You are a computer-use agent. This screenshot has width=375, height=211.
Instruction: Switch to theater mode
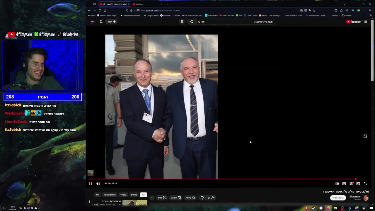point(358,184)
